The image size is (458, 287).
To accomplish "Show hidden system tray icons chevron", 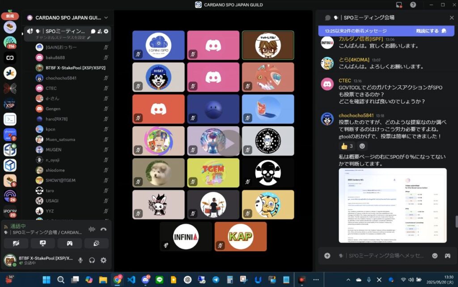I will [348, 280].
